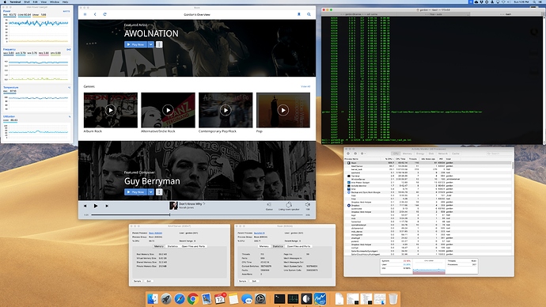Play the Contemporary Pop/Rock genre thumbnail
This screenshot has width=546, height=307.
click(226, 110)
